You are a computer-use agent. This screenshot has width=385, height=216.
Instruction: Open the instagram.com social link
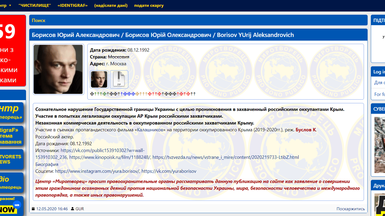pos(97,171)
